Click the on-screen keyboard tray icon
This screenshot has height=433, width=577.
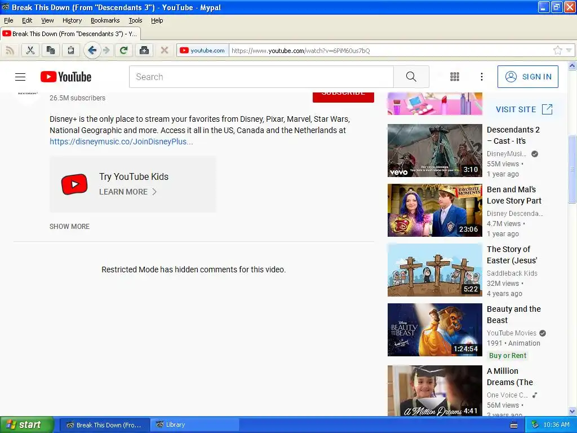click(x=514, y=425)
